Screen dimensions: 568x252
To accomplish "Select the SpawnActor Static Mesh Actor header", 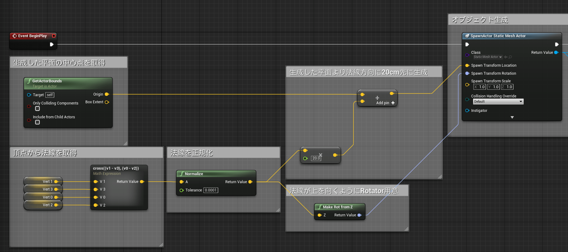I will pyautogui.click(x=512, y=36).
